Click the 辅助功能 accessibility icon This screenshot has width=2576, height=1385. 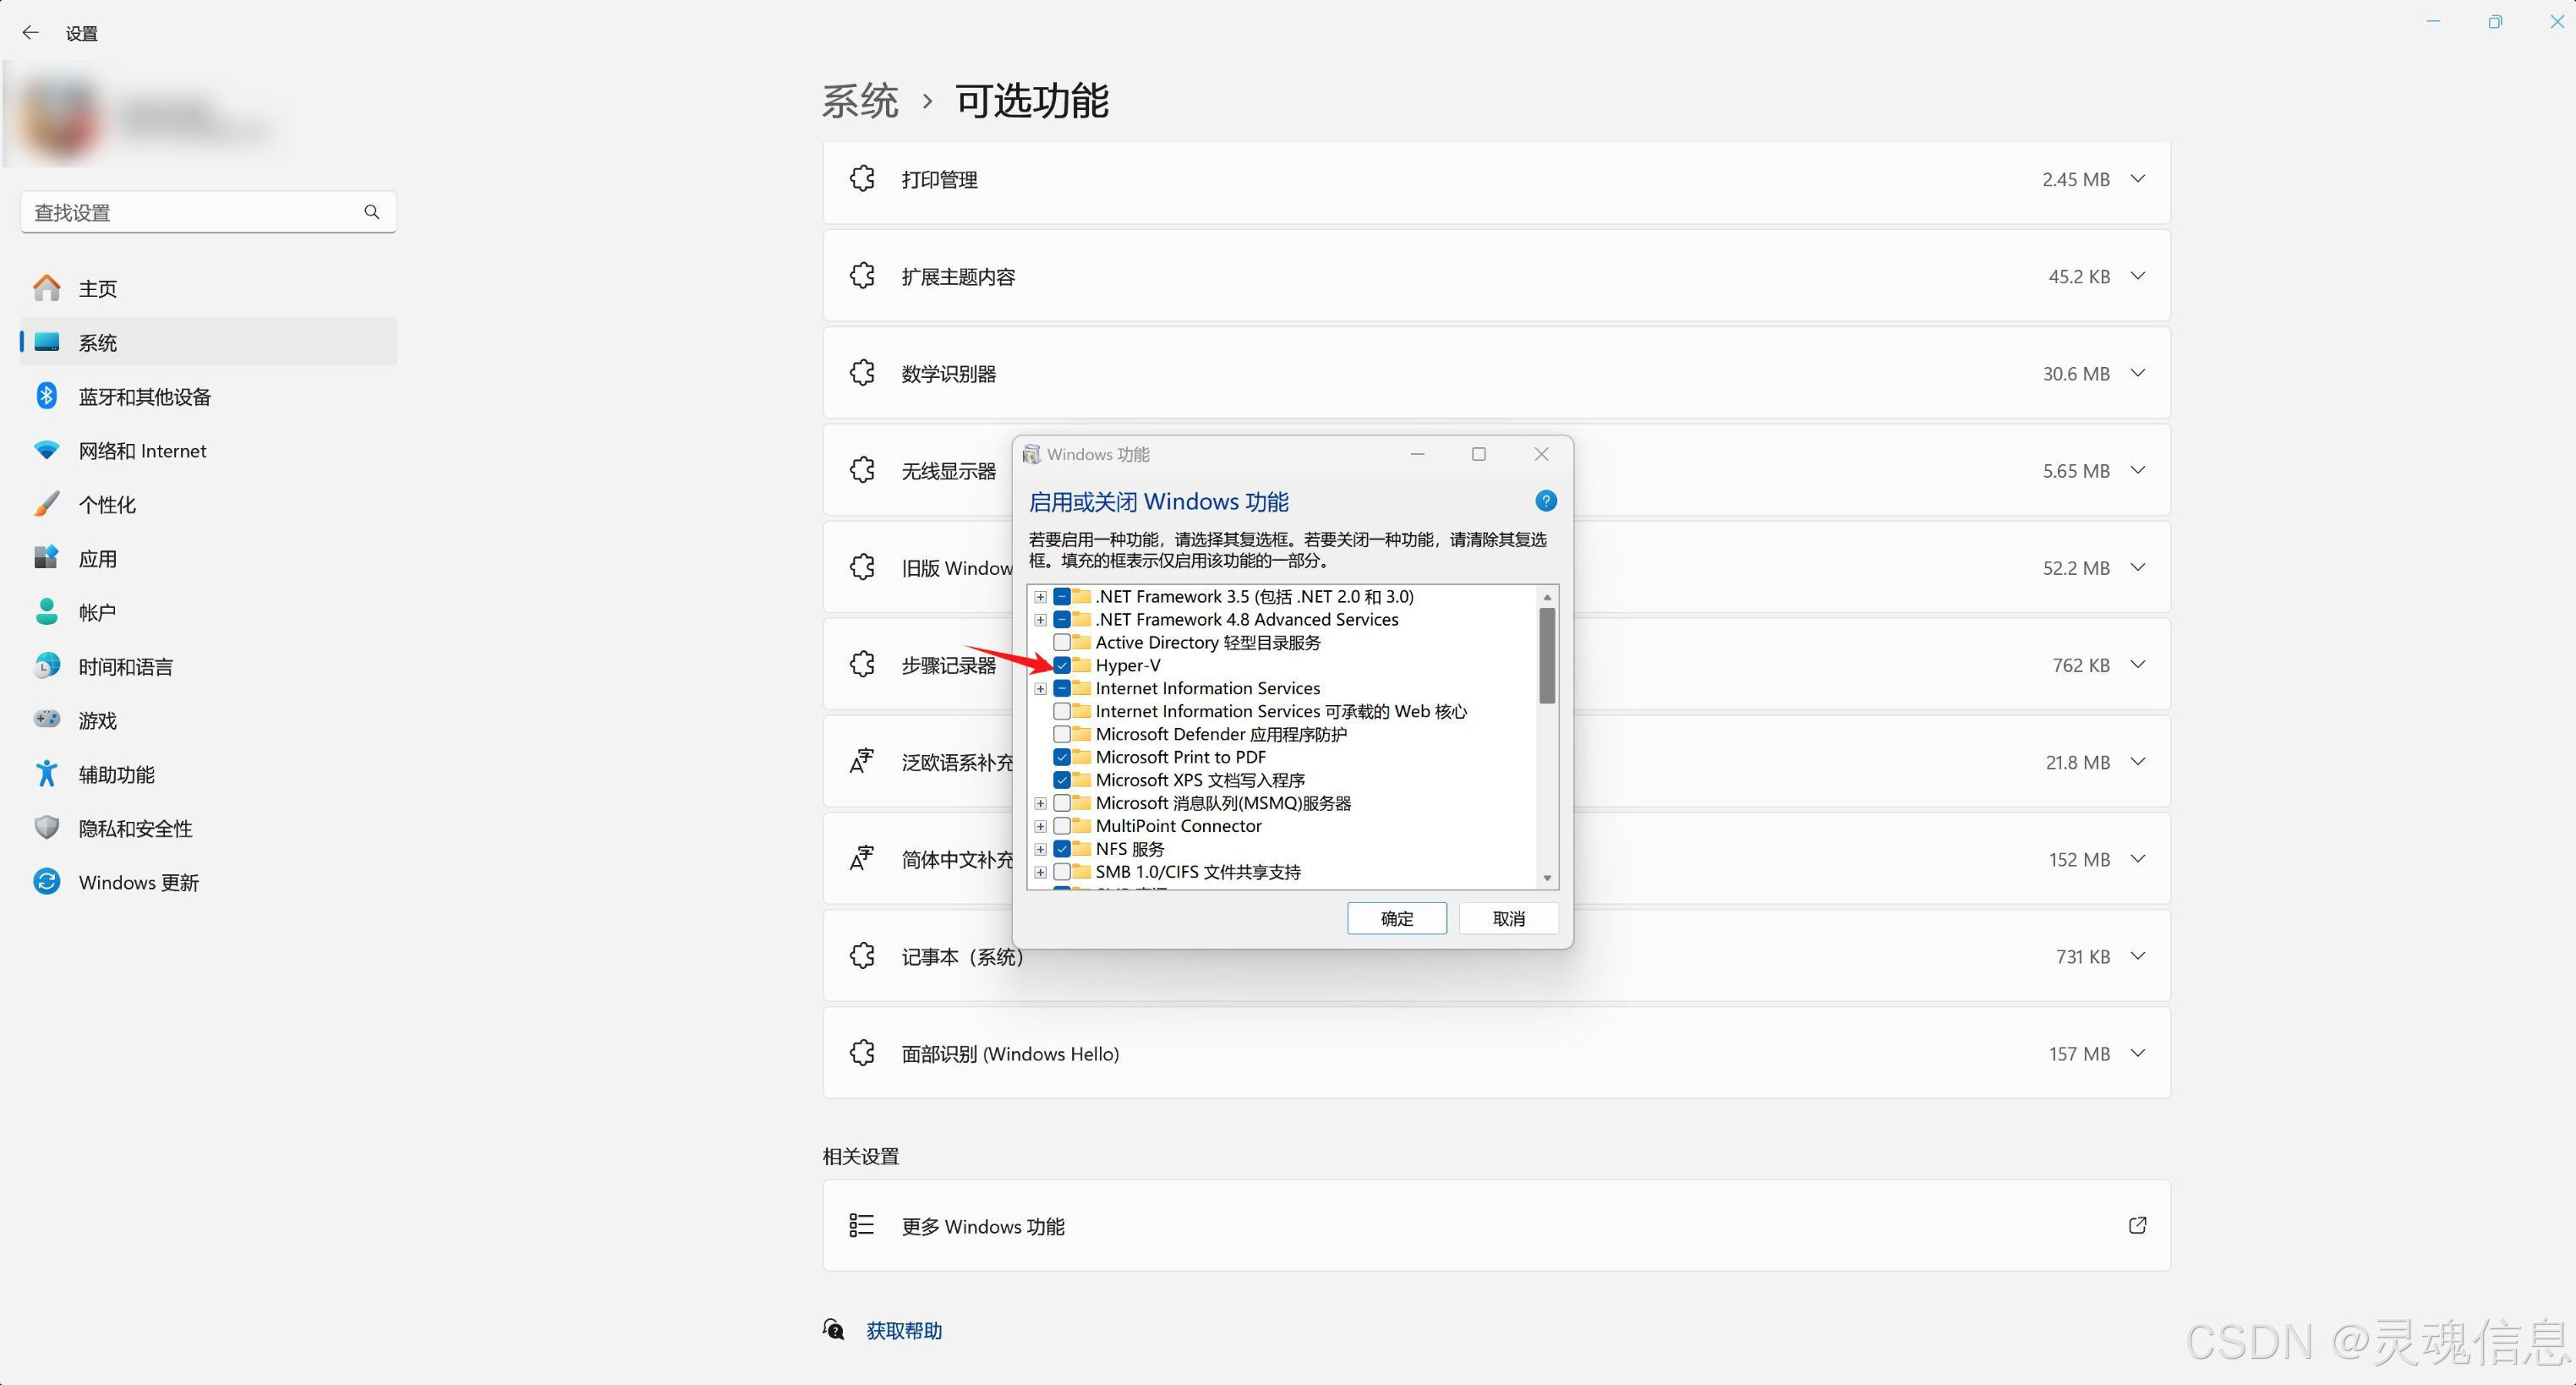pos(46,774)
